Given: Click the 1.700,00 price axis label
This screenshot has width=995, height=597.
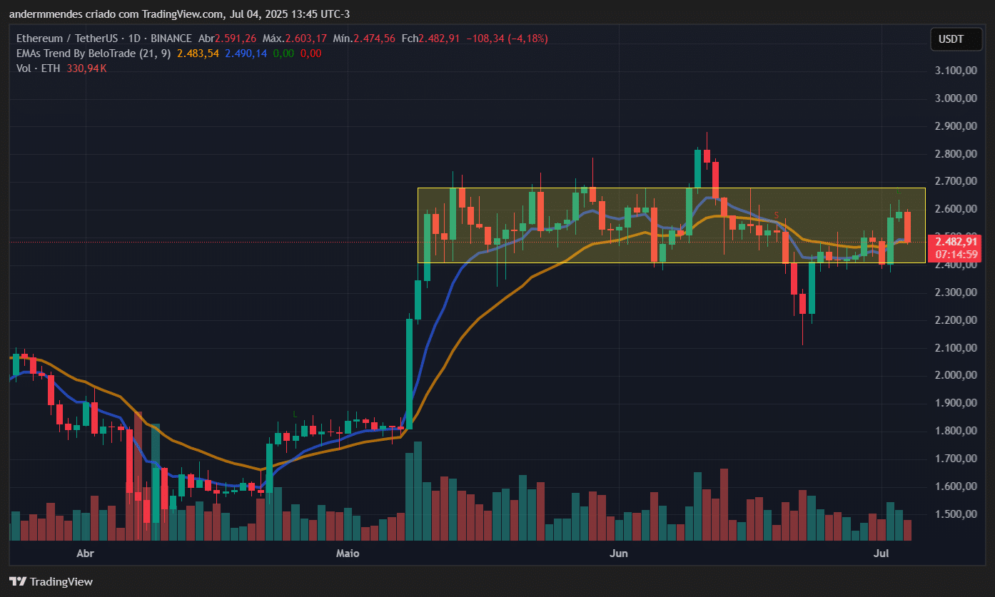Looking at the screenshot, I should 954,459.
